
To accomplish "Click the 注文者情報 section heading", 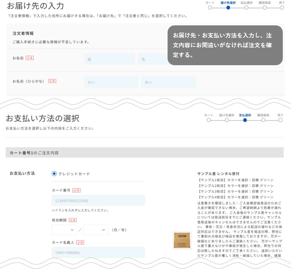I will (x=23, y=34).
